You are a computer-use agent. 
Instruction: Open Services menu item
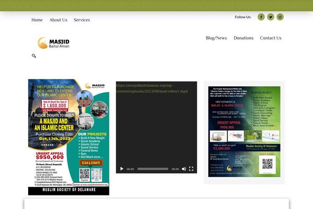point(82,20)
